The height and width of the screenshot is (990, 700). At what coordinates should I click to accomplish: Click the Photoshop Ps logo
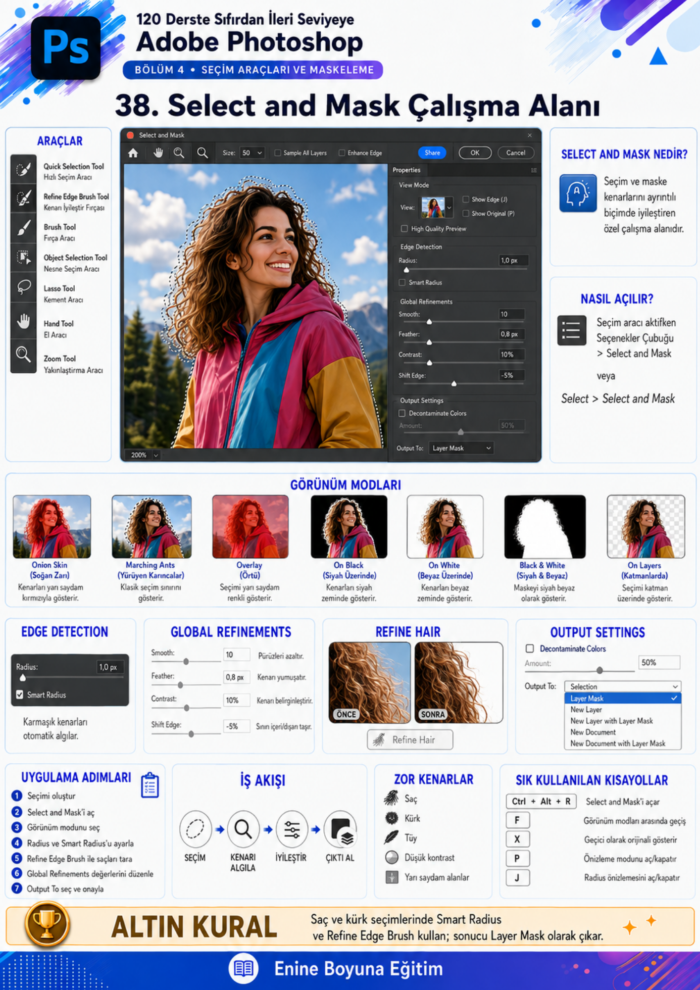coord(65,47)
